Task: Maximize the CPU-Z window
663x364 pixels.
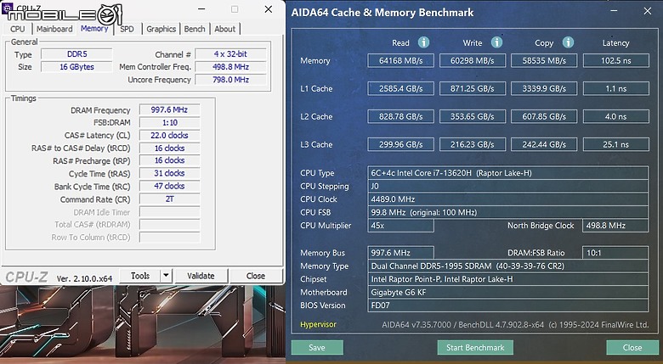Action: click(235, 9)
